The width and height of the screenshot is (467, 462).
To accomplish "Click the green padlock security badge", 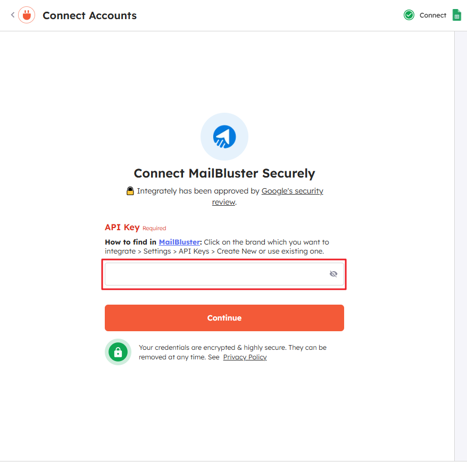I will click(118, 352).
